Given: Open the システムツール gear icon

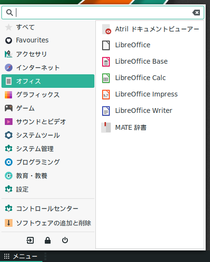Looking at the screenshot, I should point(9,135).
